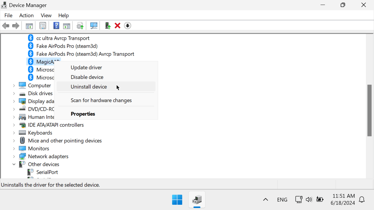This screenshot has width=374, height=210.
Task: Click Add drivers green-arrow toolbar icon
Action: click(x=108, y=26)
